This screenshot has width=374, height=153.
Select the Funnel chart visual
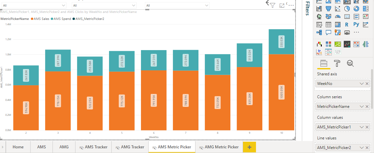(328, 9)
